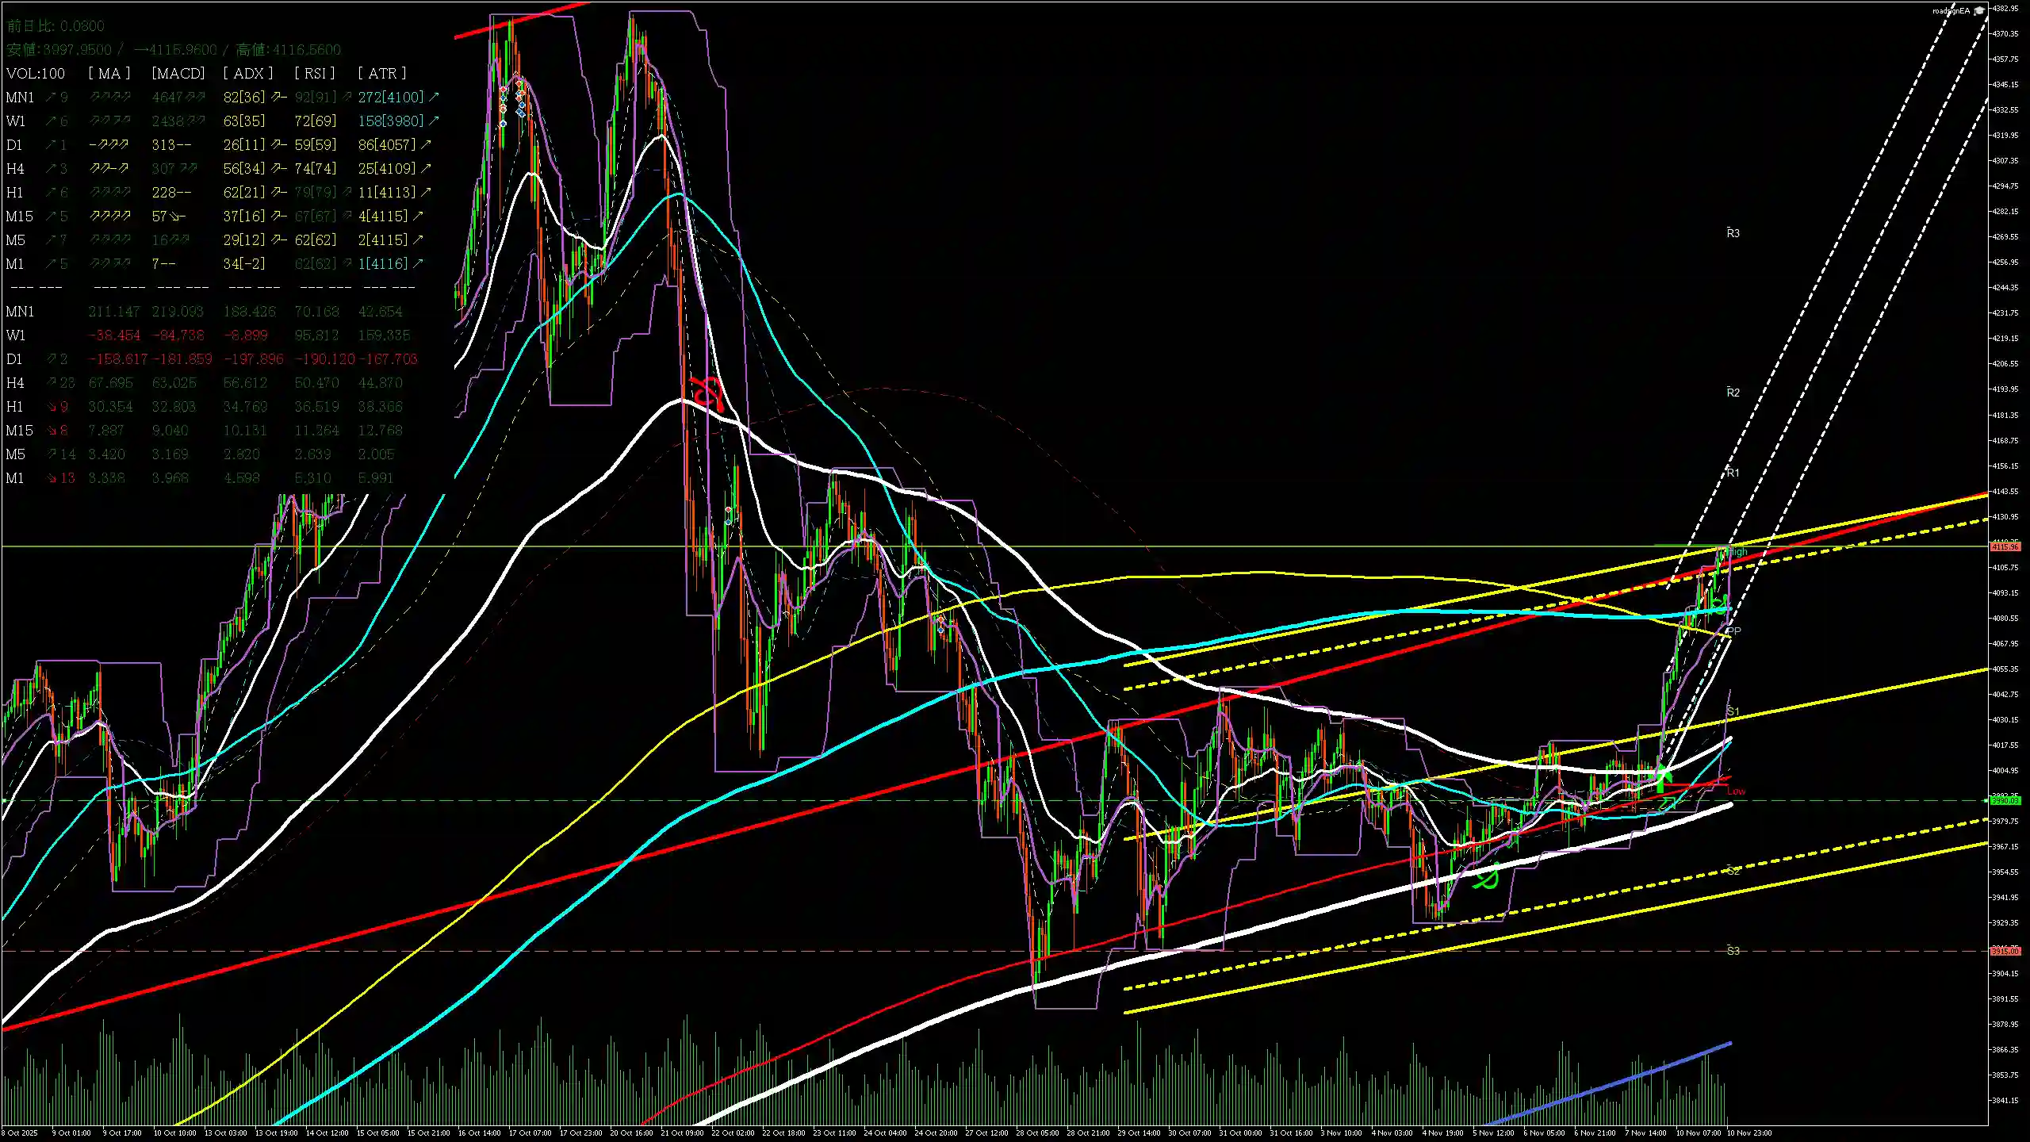The width and height of the screenshot is (2030, 1142).
Task: Click the 3915.00 red price level tag
Action: pos(2005,951)
